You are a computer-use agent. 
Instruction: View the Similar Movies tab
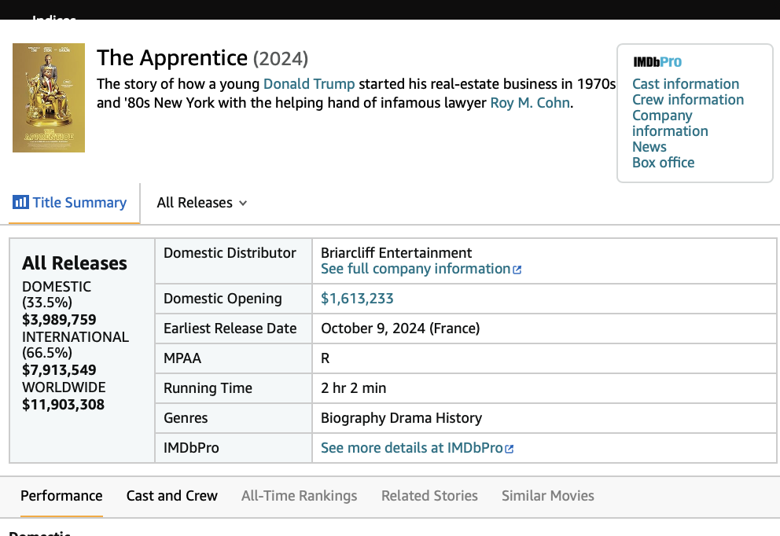point(547,496)
